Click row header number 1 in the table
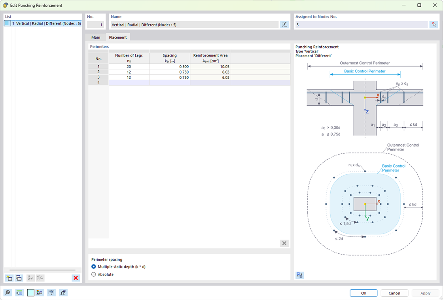The image size is (443, 300). (x=98, y=67)
